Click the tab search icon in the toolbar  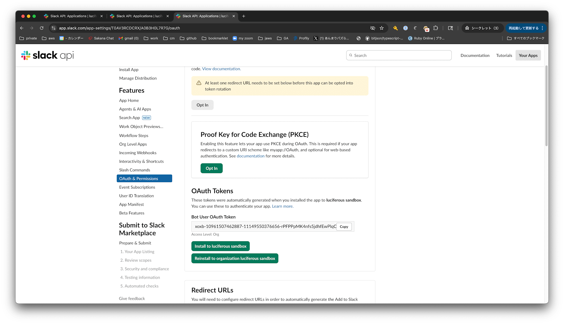coord(450,28)
